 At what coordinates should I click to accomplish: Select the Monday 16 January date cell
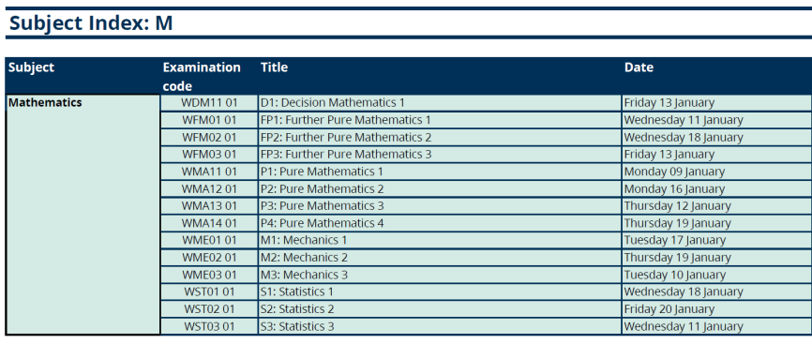coord(716,188)
